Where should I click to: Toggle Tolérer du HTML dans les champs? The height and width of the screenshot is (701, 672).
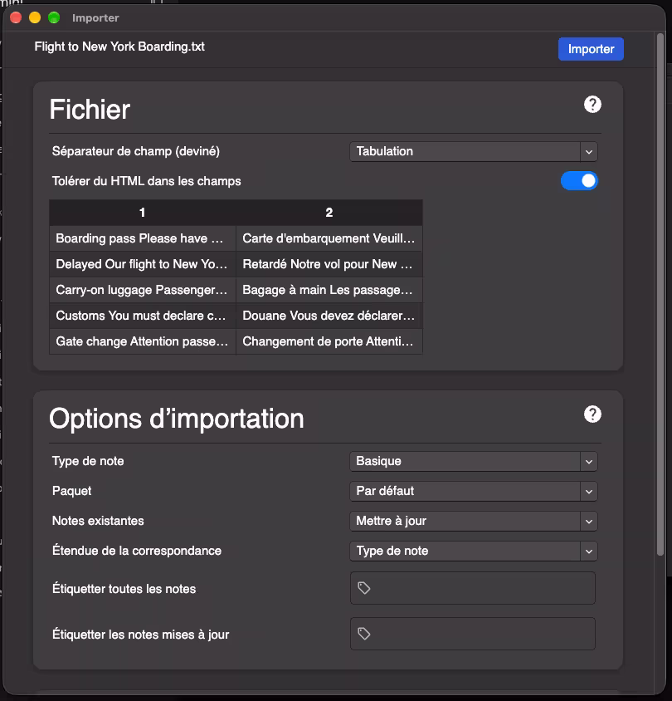click(579, 180)
